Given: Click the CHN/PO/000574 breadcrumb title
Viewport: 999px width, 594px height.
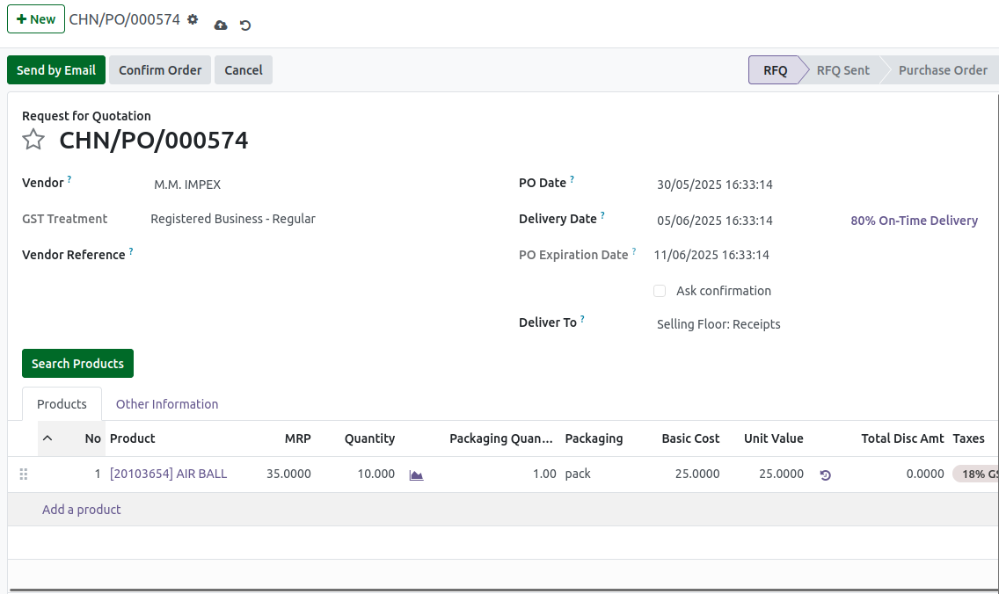Looking at the screenshot, I should tap(125, 19).
